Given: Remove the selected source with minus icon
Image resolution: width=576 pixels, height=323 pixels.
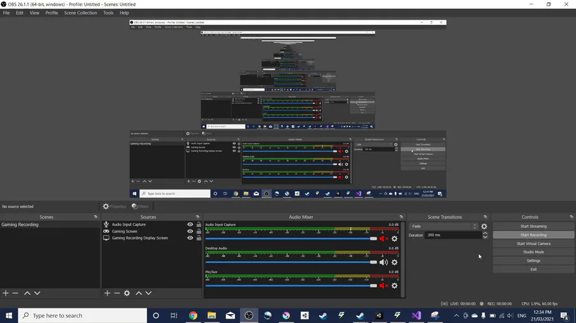Looking at the screenshot, I should click(117, 293).
